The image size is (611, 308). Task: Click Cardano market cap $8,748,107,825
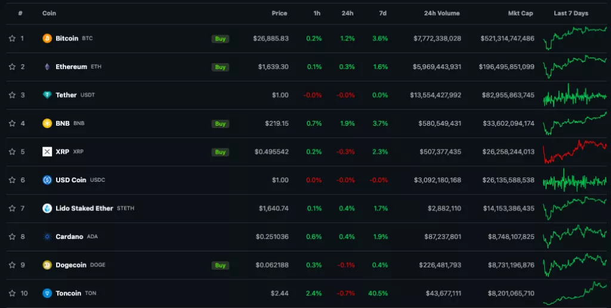click(511, 237)
